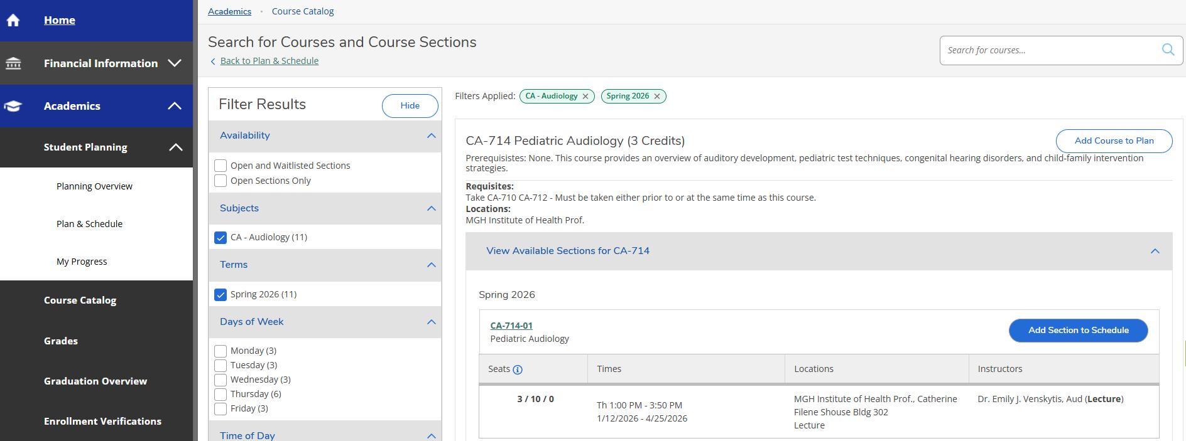This screenshot has height=441, width=1186.
Task: Click the search magnifier icon
Action: (1168, 50)
